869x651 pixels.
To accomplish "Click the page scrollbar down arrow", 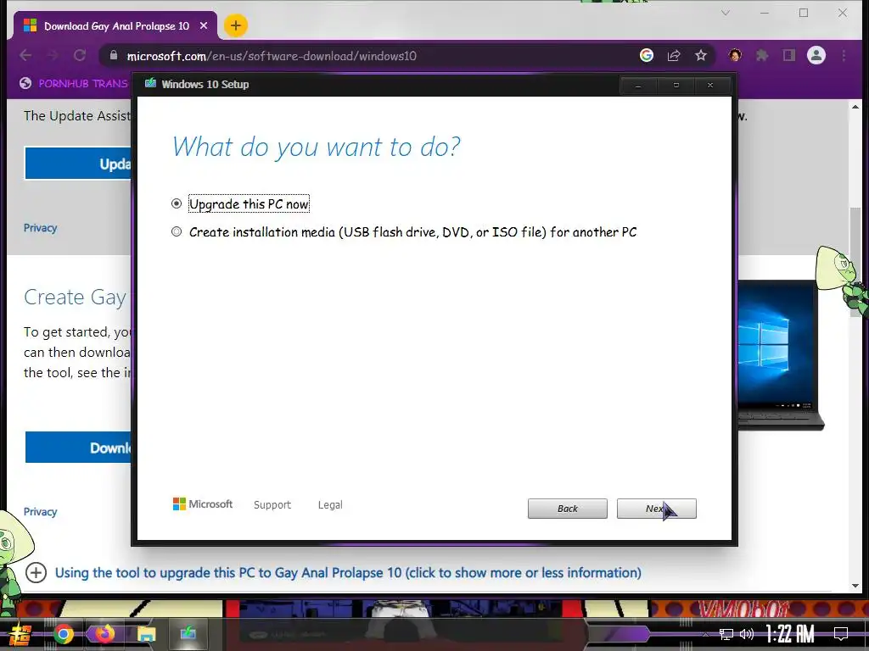I will coord(855,585).
